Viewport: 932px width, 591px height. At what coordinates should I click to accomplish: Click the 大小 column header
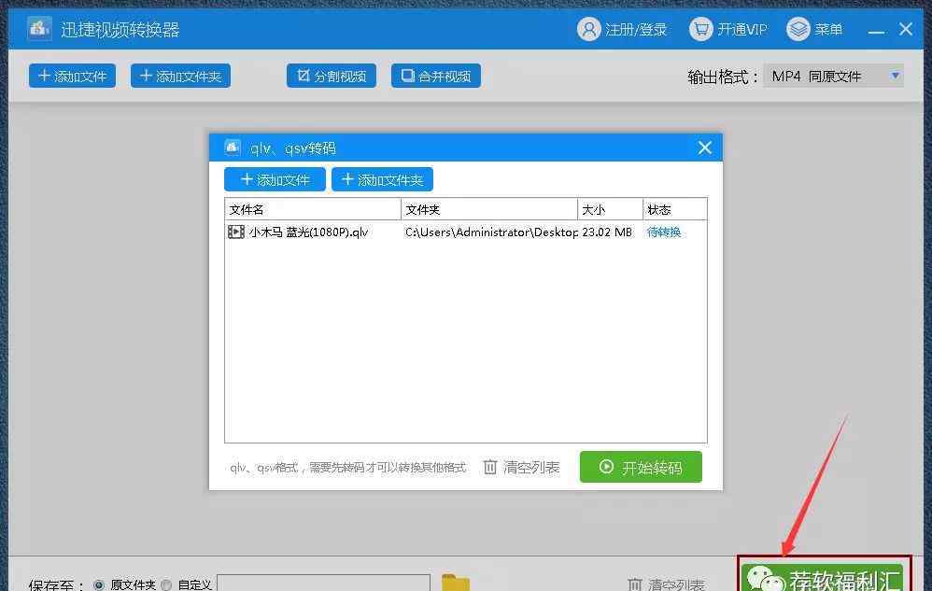tap(610, 209)
